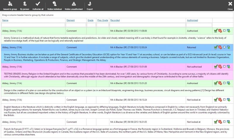The image size is (234, 140).
Task: Authorise the 03/09/2013 11:08:06 comment with green tick
Action: pyautogui.click(x=216, y=31)
